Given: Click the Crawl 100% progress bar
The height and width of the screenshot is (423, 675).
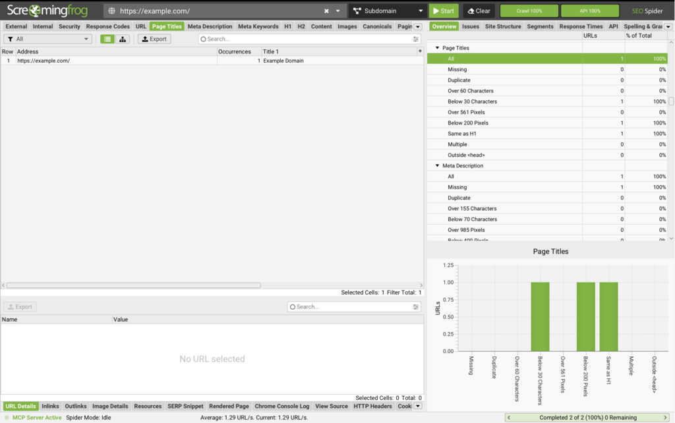Looking at the screenshot, I should 529,11.
